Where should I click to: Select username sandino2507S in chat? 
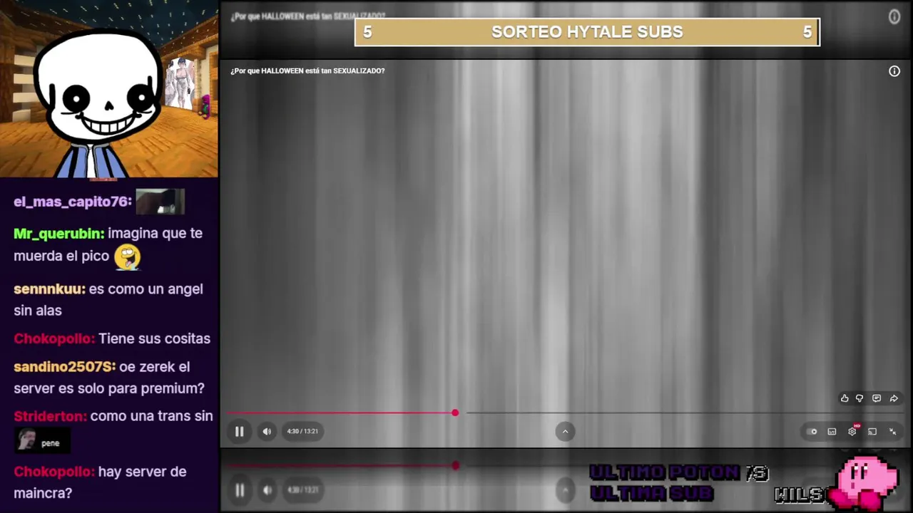click(64, 367)
